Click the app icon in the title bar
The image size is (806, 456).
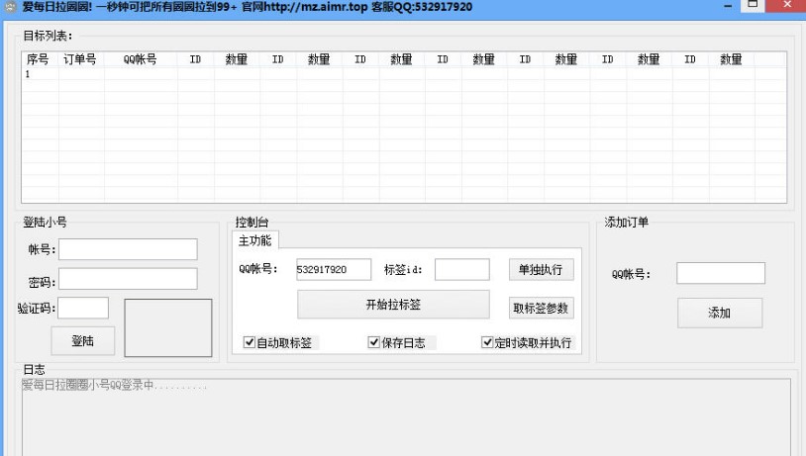coord(10,7)
